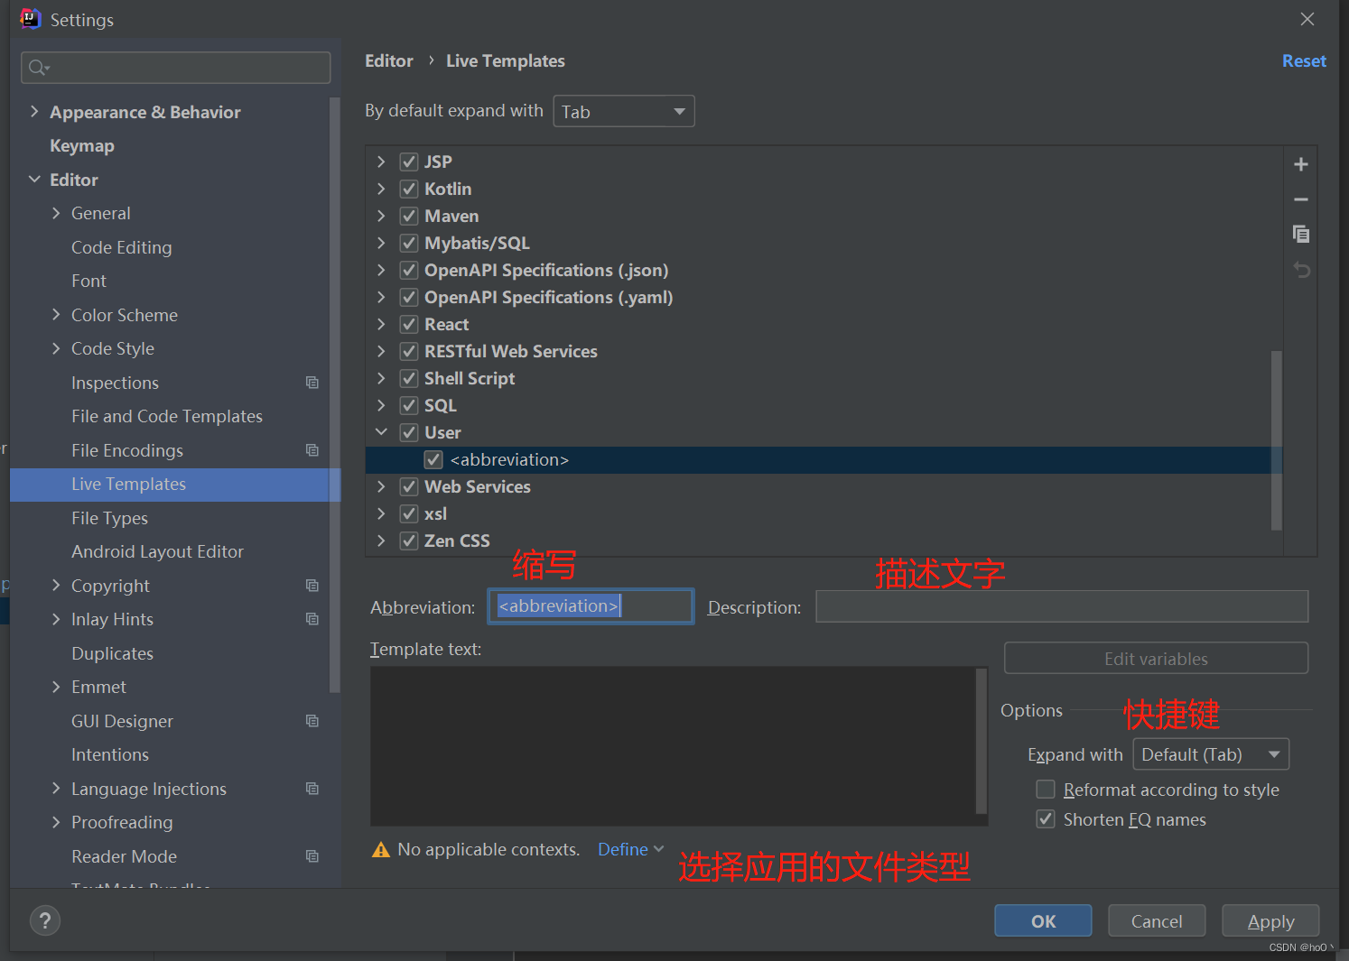
Task: Click project-level icon next to File Encodings
Action: 312,450
